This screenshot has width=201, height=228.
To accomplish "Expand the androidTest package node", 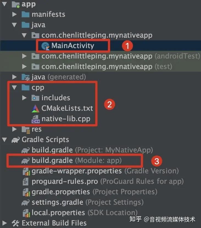I will point(24,56).
